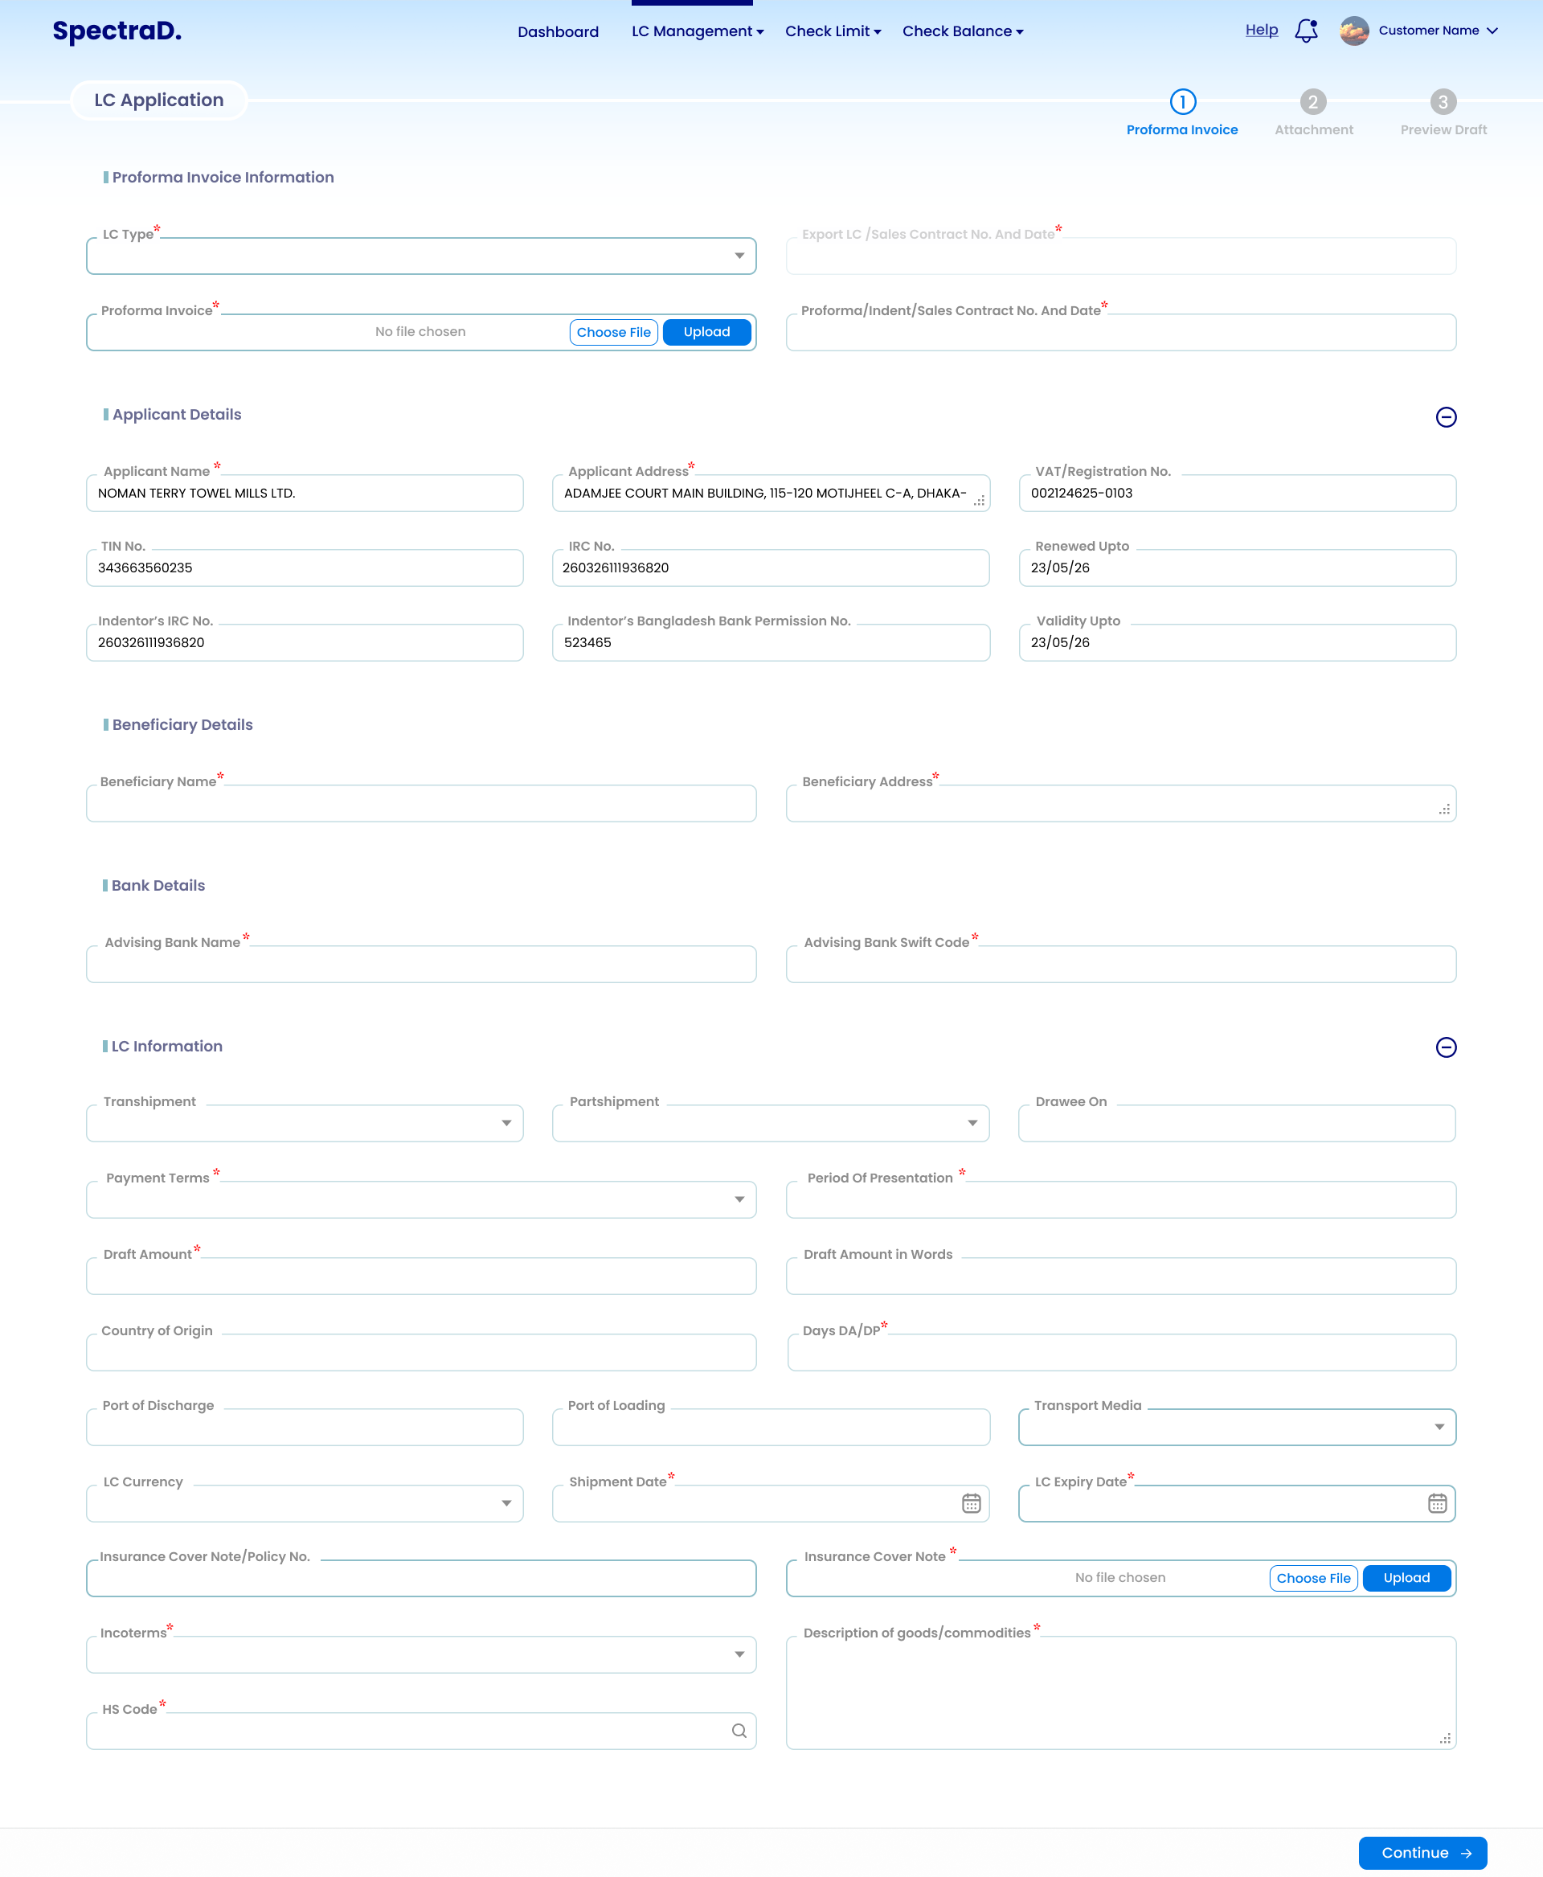Go to step 2 Attachment
1543x1877 pixels.
(1313, 113)
